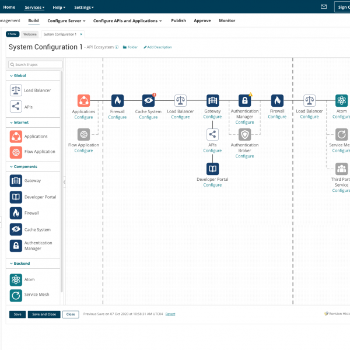
Task: Click the Flow Application node on canvas
Action: tap(83, 134)
